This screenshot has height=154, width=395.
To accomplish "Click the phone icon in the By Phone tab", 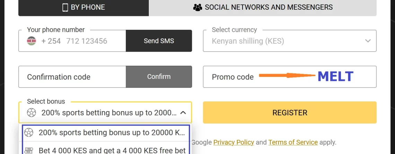I will click(x=65, y=7).
